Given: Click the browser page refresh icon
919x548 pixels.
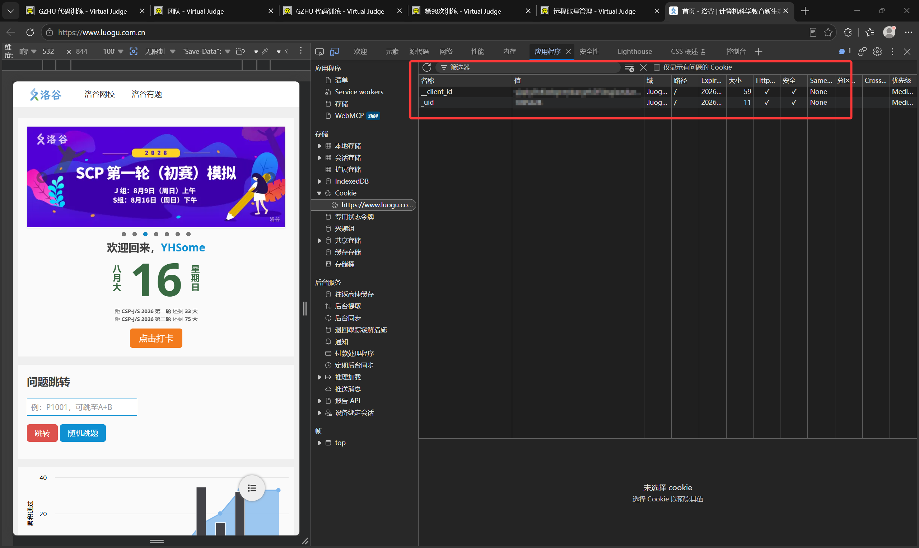Looking at the screenshot, I should coord(30,33).
